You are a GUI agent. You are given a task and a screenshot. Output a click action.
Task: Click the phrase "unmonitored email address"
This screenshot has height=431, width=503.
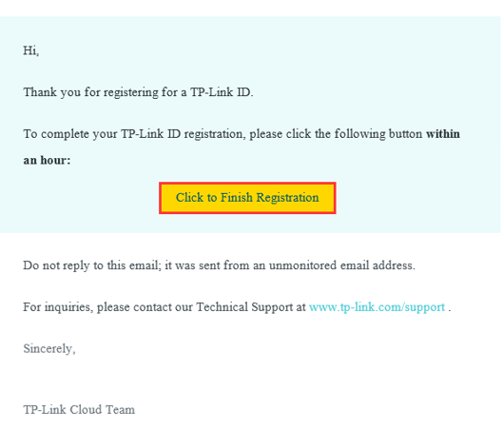coord(342,265)
